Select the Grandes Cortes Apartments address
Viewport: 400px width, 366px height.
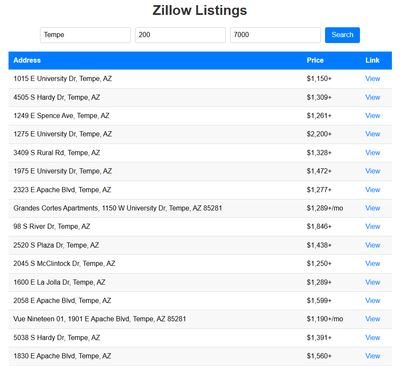118,208
